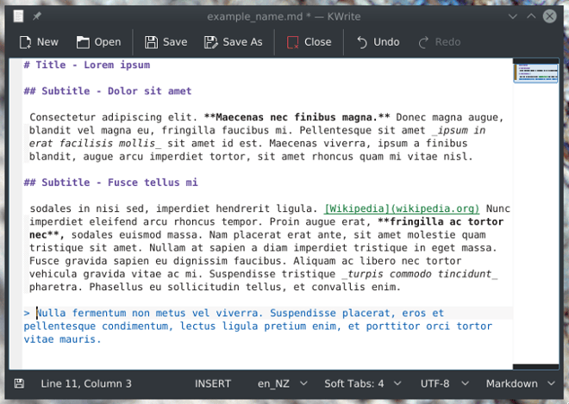Pin the window with the title bar pin
This screenshot has height=404, width=569.
(36, 17)
